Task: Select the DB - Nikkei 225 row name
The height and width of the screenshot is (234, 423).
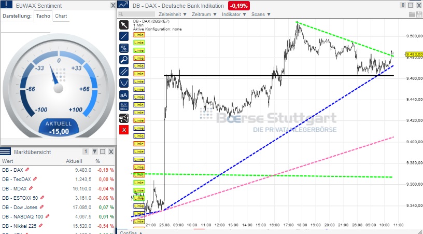Action: [19, 226]
